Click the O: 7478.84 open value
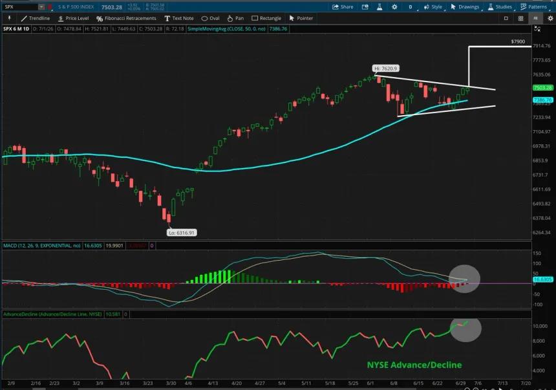 pos(69,28)
